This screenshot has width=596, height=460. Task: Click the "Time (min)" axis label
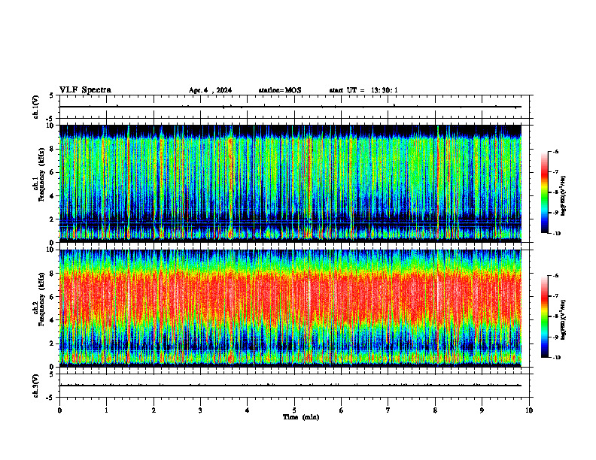(x=301, y=417)
